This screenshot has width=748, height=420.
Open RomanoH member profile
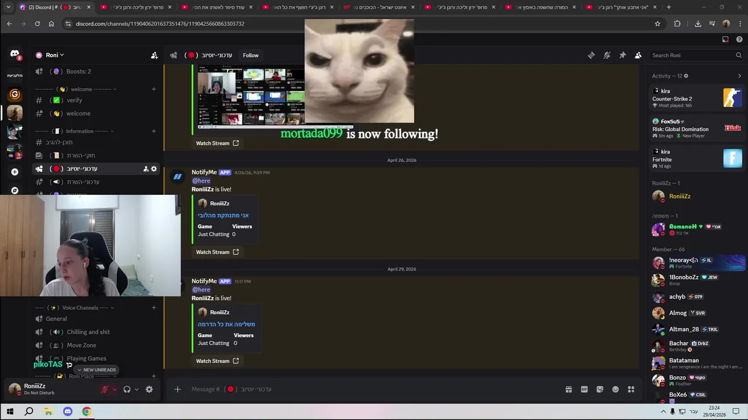coord(697,229)
